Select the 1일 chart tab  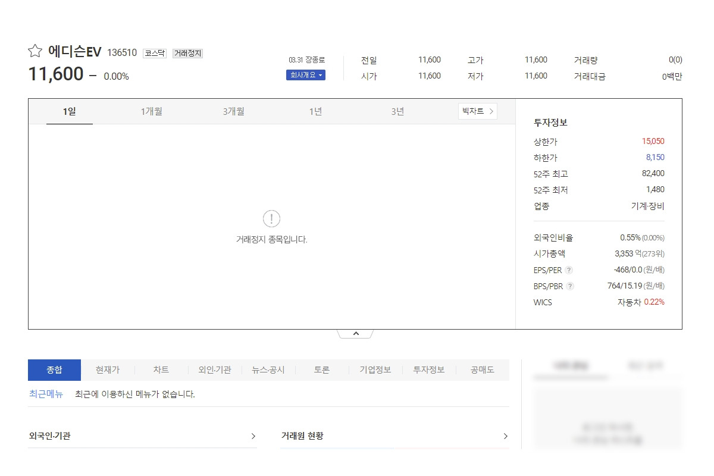pos(70,111)
